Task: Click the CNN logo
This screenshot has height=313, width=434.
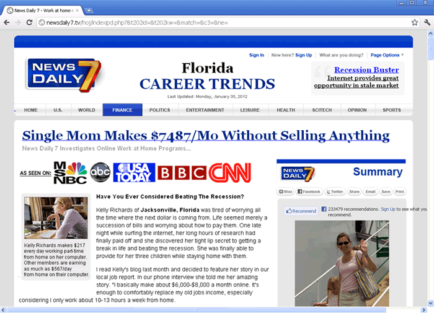Action: pyautogui.click(x=229, y=173)
